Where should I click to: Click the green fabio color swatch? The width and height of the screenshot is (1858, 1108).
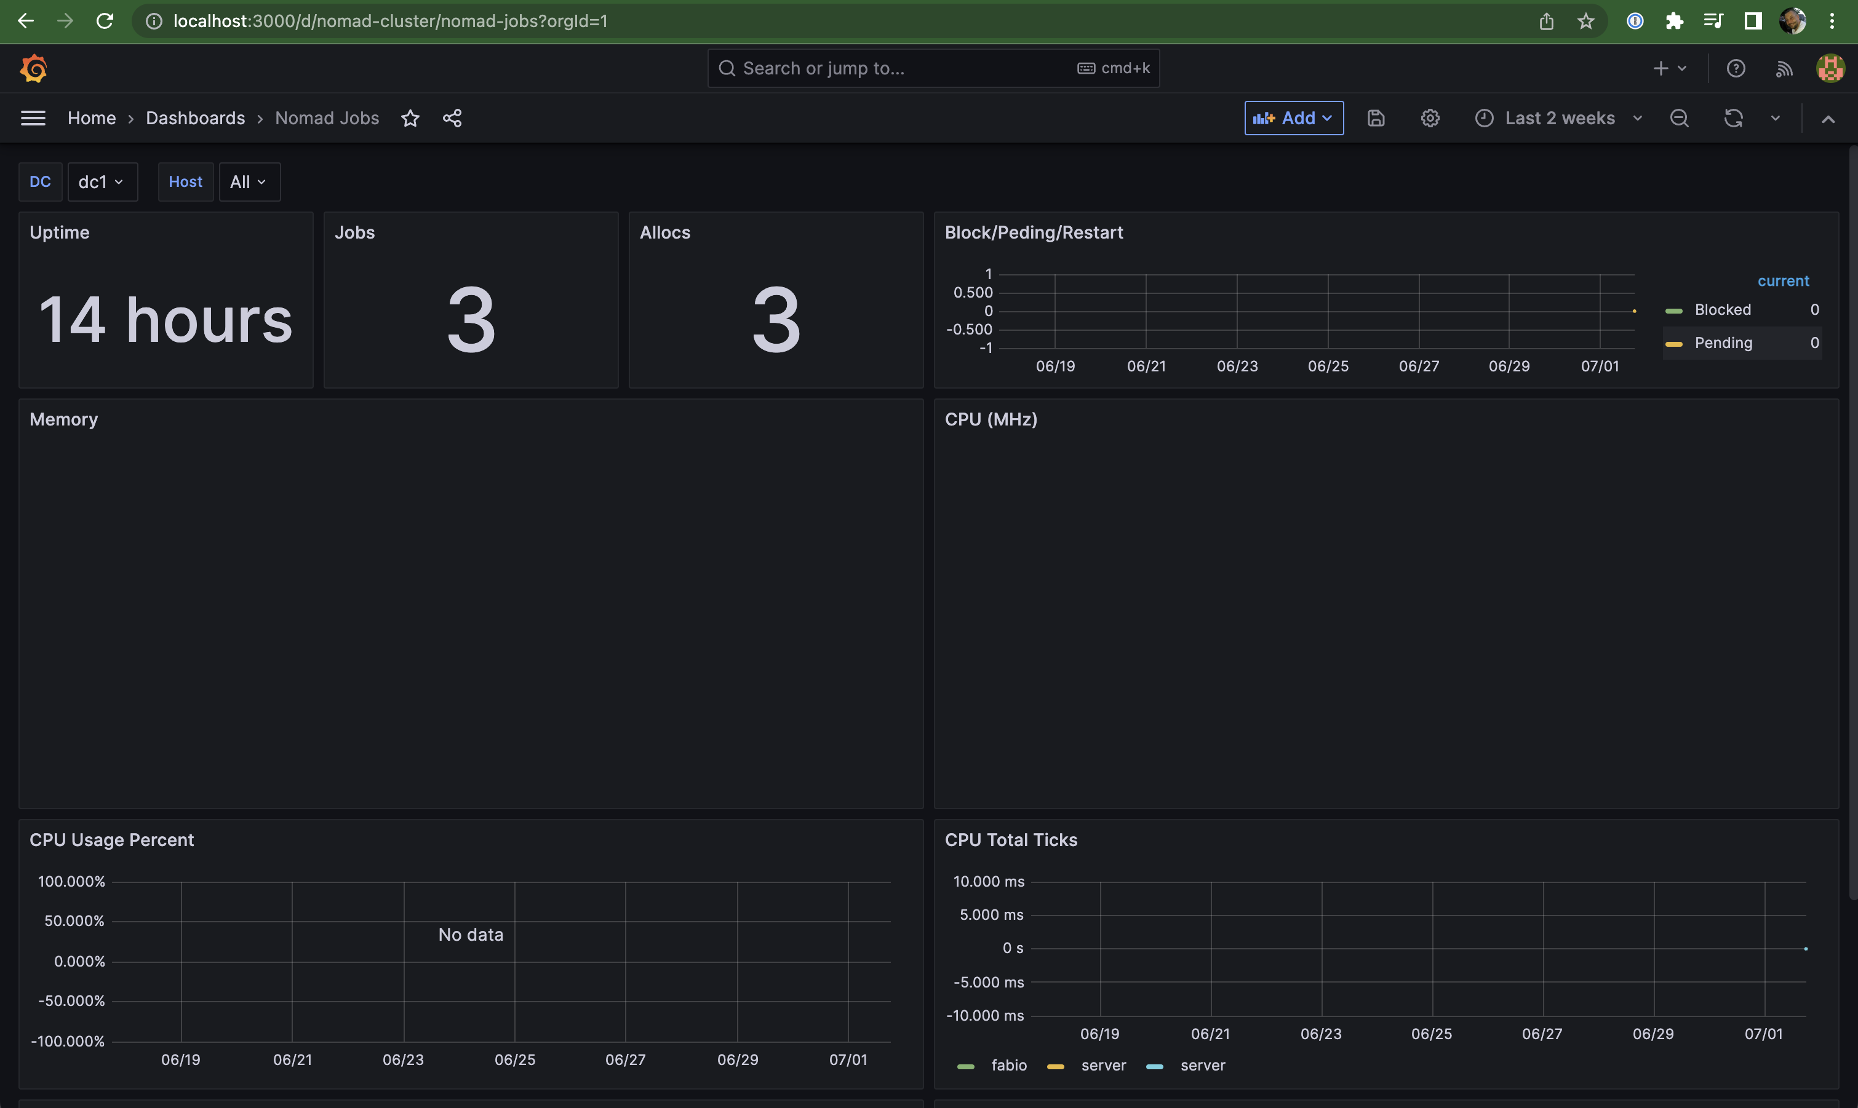(966, 1066)
